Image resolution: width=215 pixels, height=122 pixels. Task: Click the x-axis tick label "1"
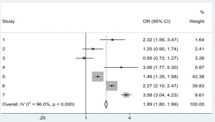tap(86, 118)
